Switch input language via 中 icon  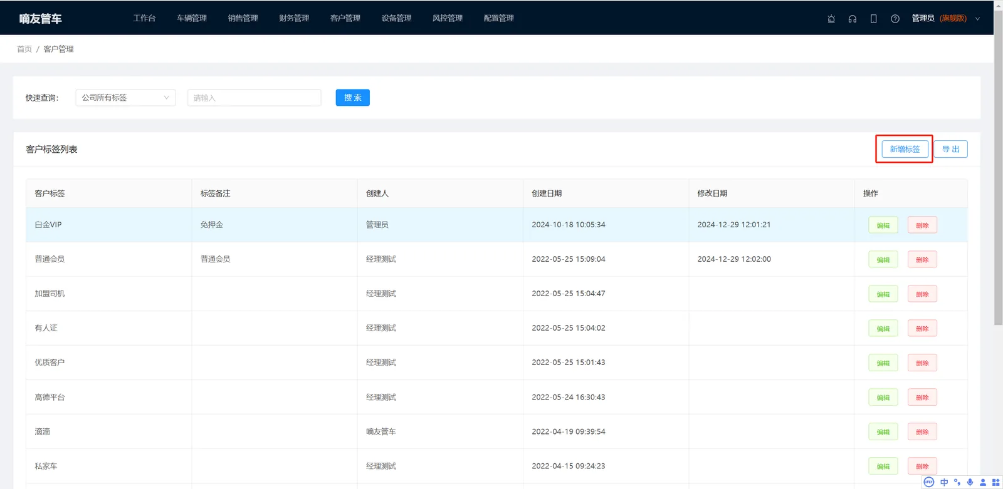[944, 482]
